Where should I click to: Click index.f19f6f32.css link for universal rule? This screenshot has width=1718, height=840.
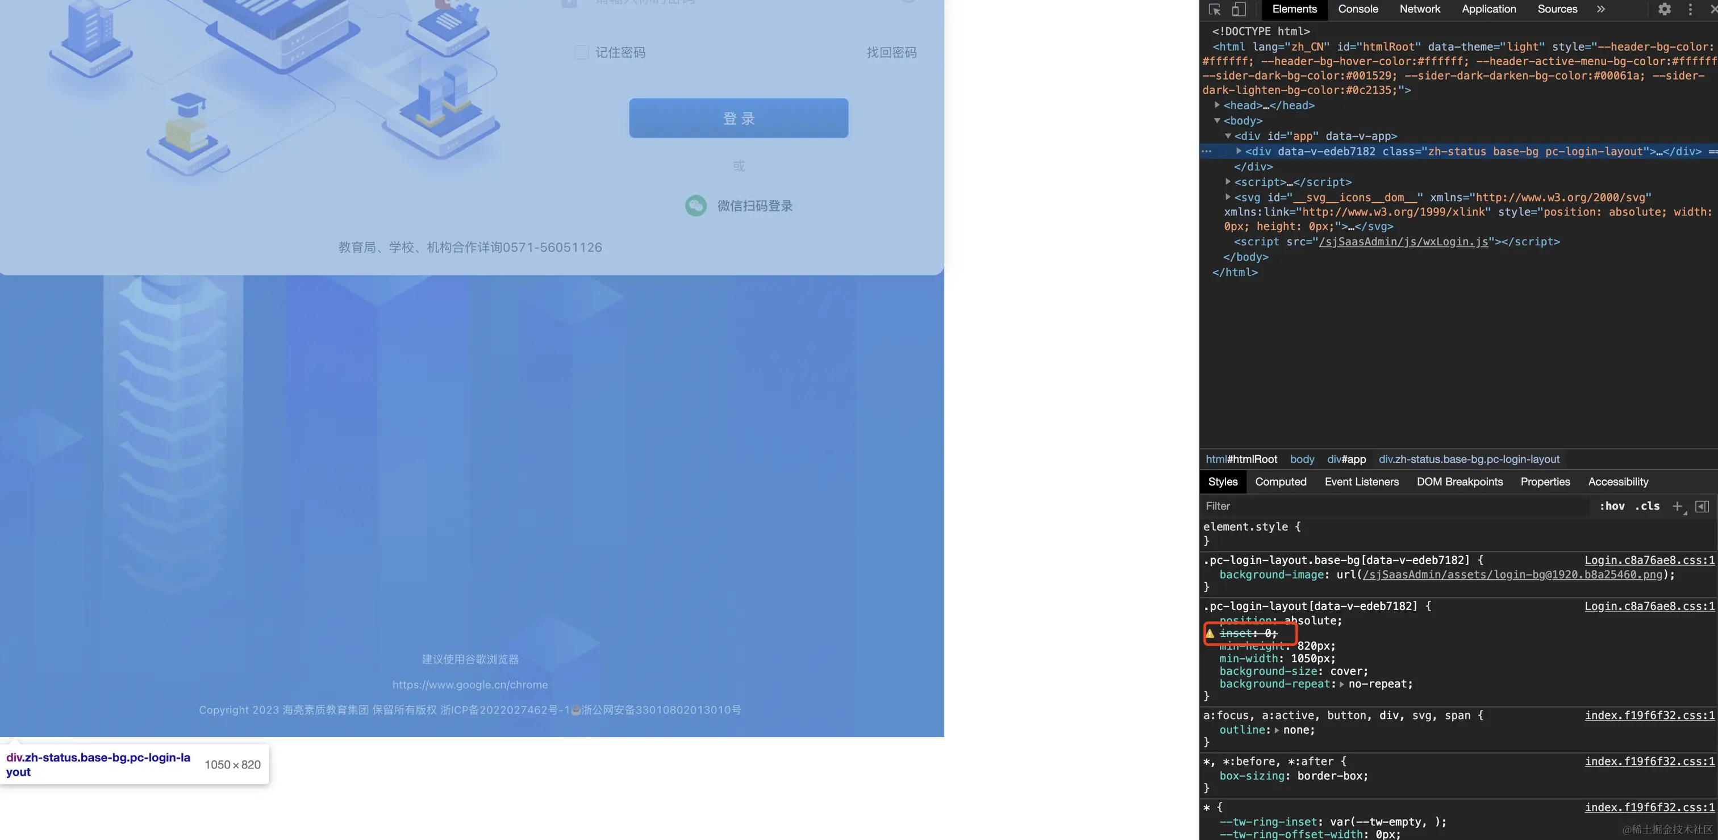(1649, 807)
